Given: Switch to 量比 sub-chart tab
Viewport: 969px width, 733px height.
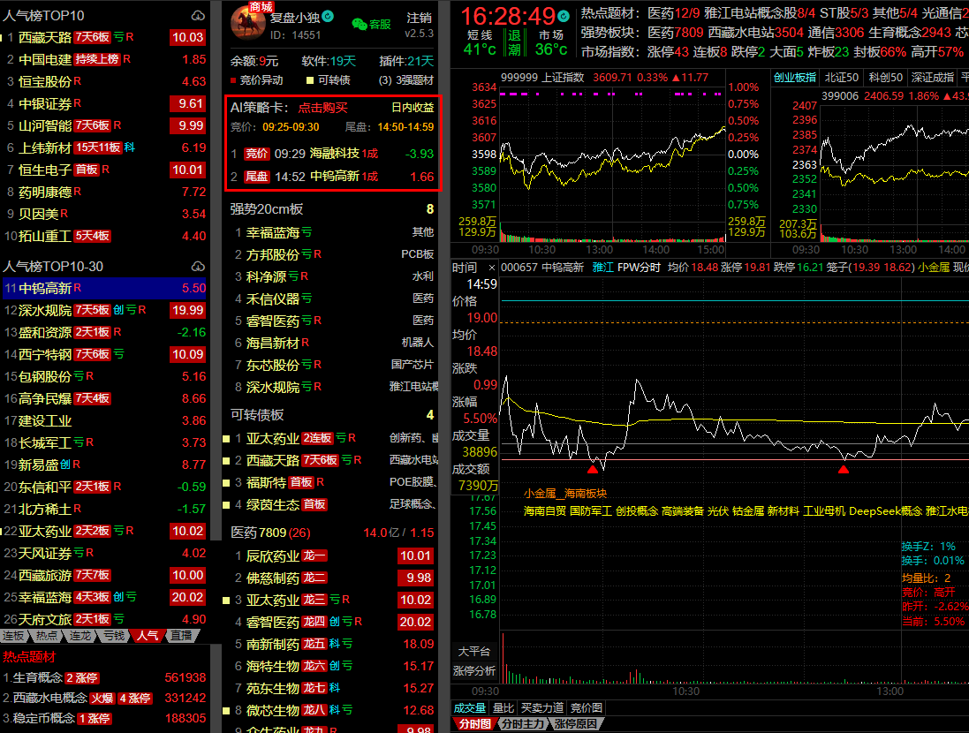Looking at the screenshot, I should click(x=503, y=708).
